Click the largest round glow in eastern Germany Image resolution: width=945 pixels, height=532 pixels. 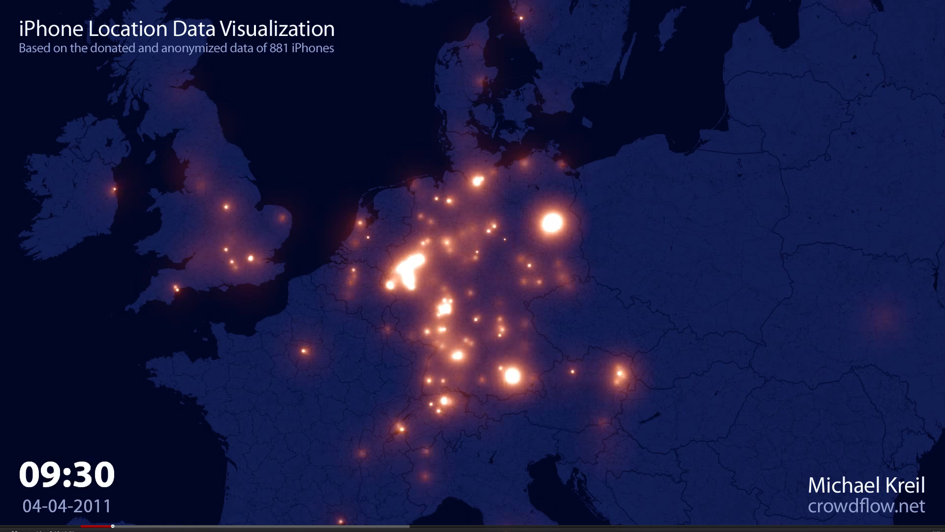552,223
